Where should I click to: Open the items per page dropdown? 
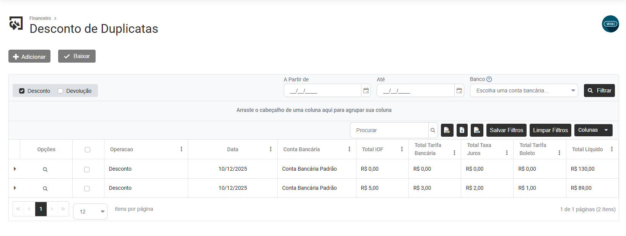pos(90,212)
